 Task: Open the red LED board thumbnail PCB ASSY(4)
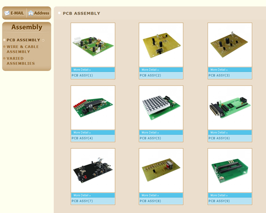(93, 108)
